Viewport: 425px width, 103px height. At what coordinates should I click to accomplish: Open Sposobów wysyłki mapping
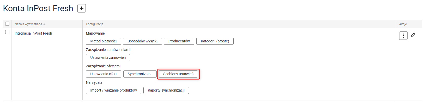(142, 41)
